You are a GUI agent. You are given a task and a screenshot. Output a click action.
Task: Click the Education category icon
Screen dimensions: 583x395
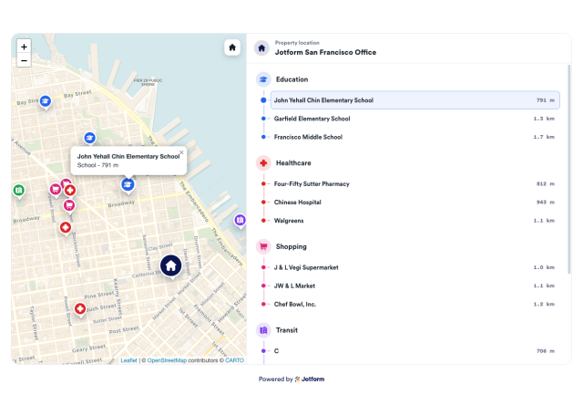click(x=263, y=79)
